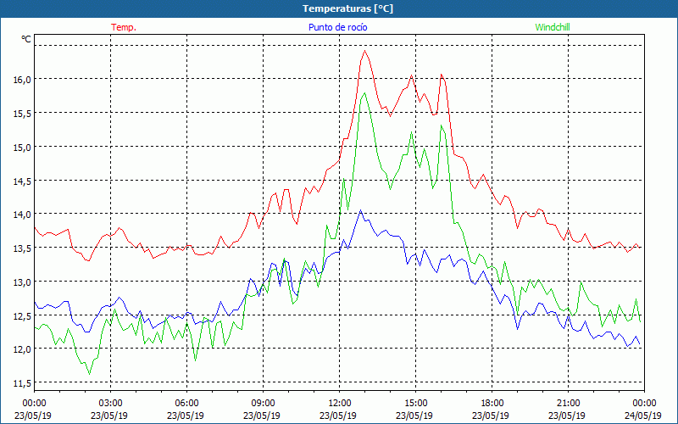The width and height of the screenshot is (678, 424).
Task: Click the 12,5 y-axis value
Action: (x=22, y=315)
